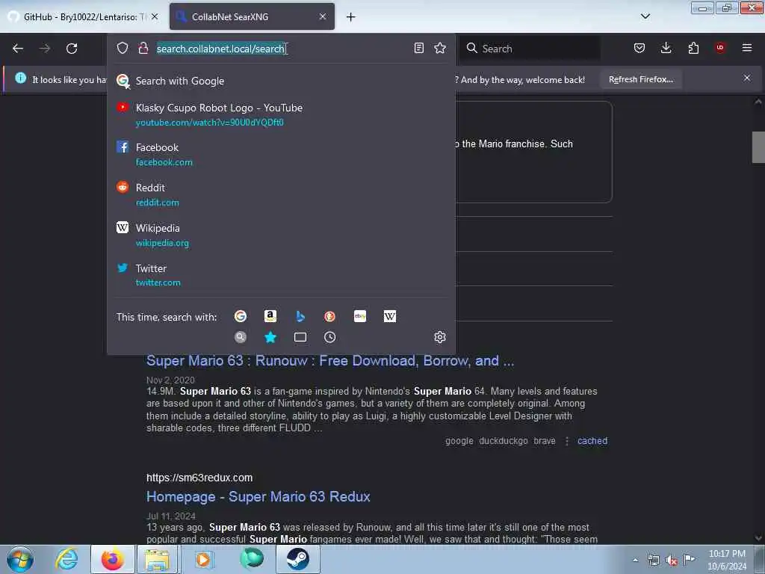The height and width of the screenshot is (574, 765).
Task: Click the Jul 11, 2024 result date
Action: coord(171,516)
